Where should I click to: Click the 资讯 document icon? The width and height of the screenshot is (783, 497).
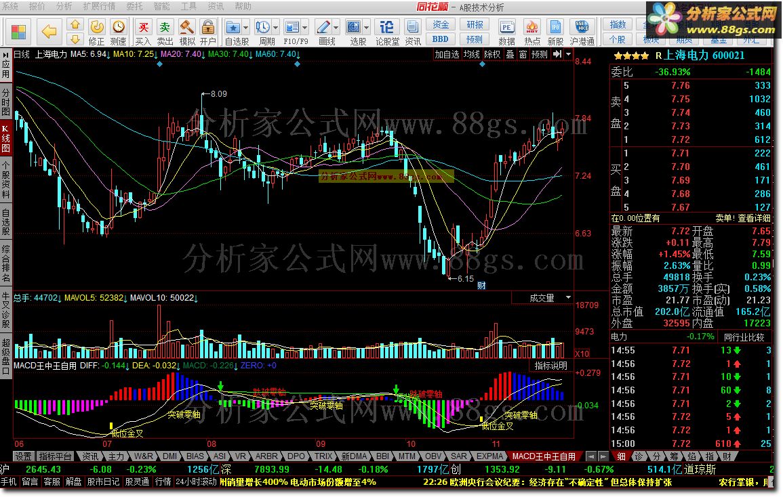(412, 27)
